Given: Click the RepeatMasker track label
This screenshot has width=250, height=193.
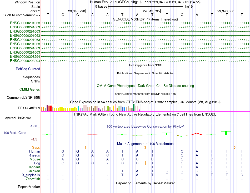Looking at the screenshot, I should pos(29,187).
